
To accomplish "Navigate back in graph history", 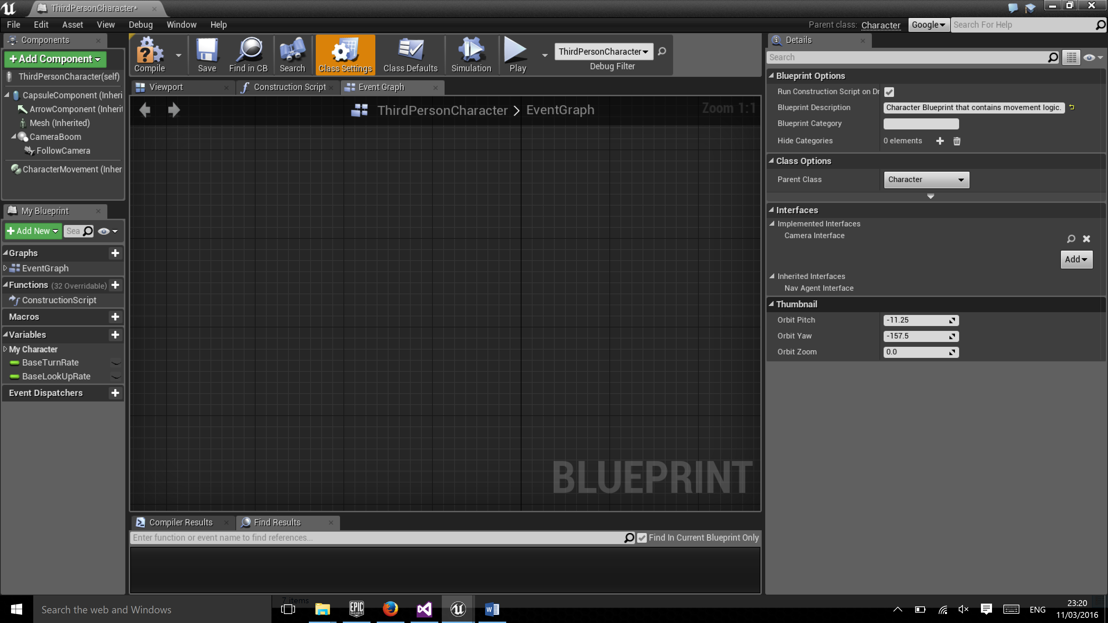I will click(x=144, y=110).
